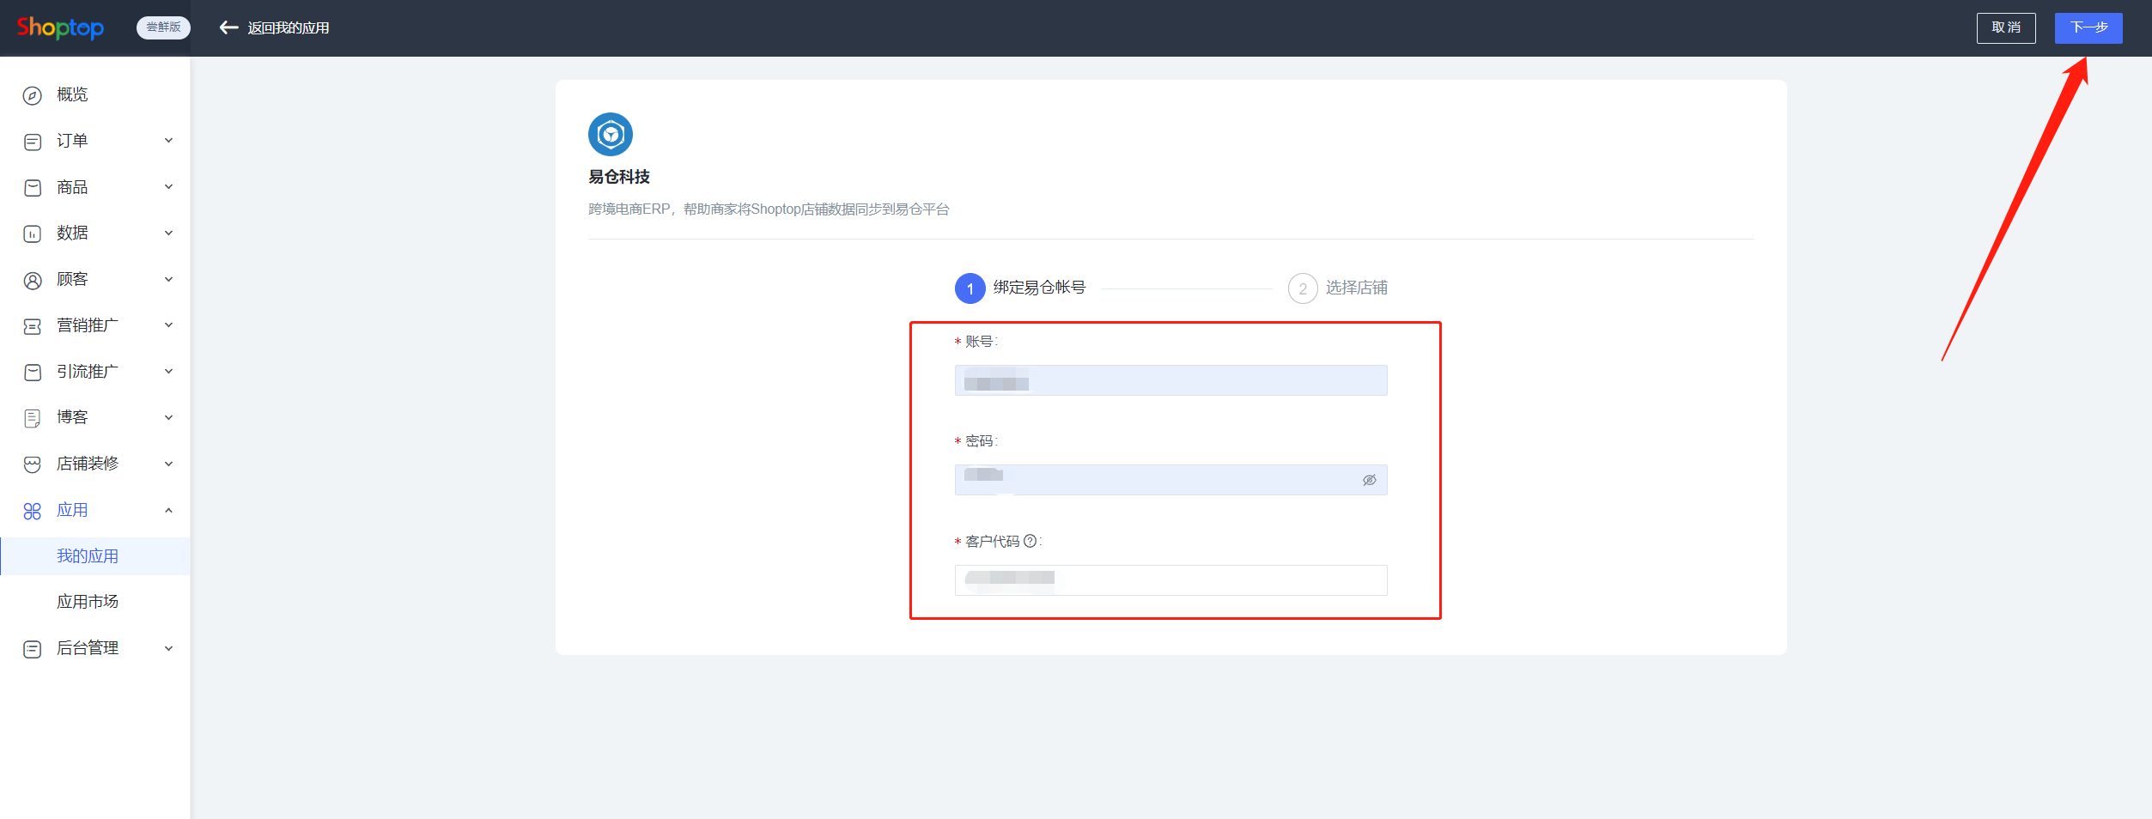
Task: Click the 订单 orders icon
Action: tap(33, 142)
